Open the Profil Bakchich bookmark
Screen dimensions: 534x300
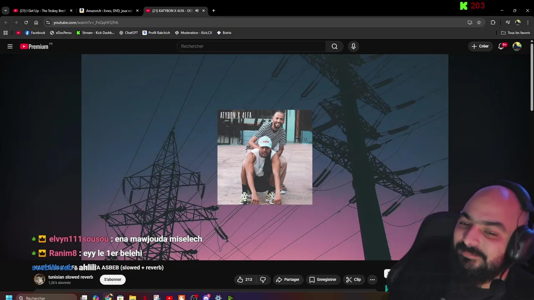click(156, 32)
